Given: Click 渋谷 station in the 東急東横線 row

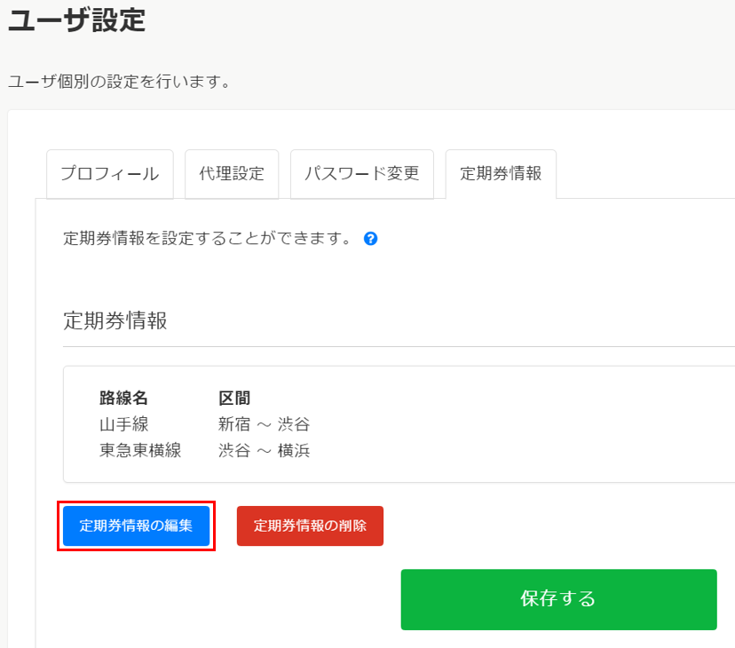Looking at the screenshot, I should click(234, 450).
